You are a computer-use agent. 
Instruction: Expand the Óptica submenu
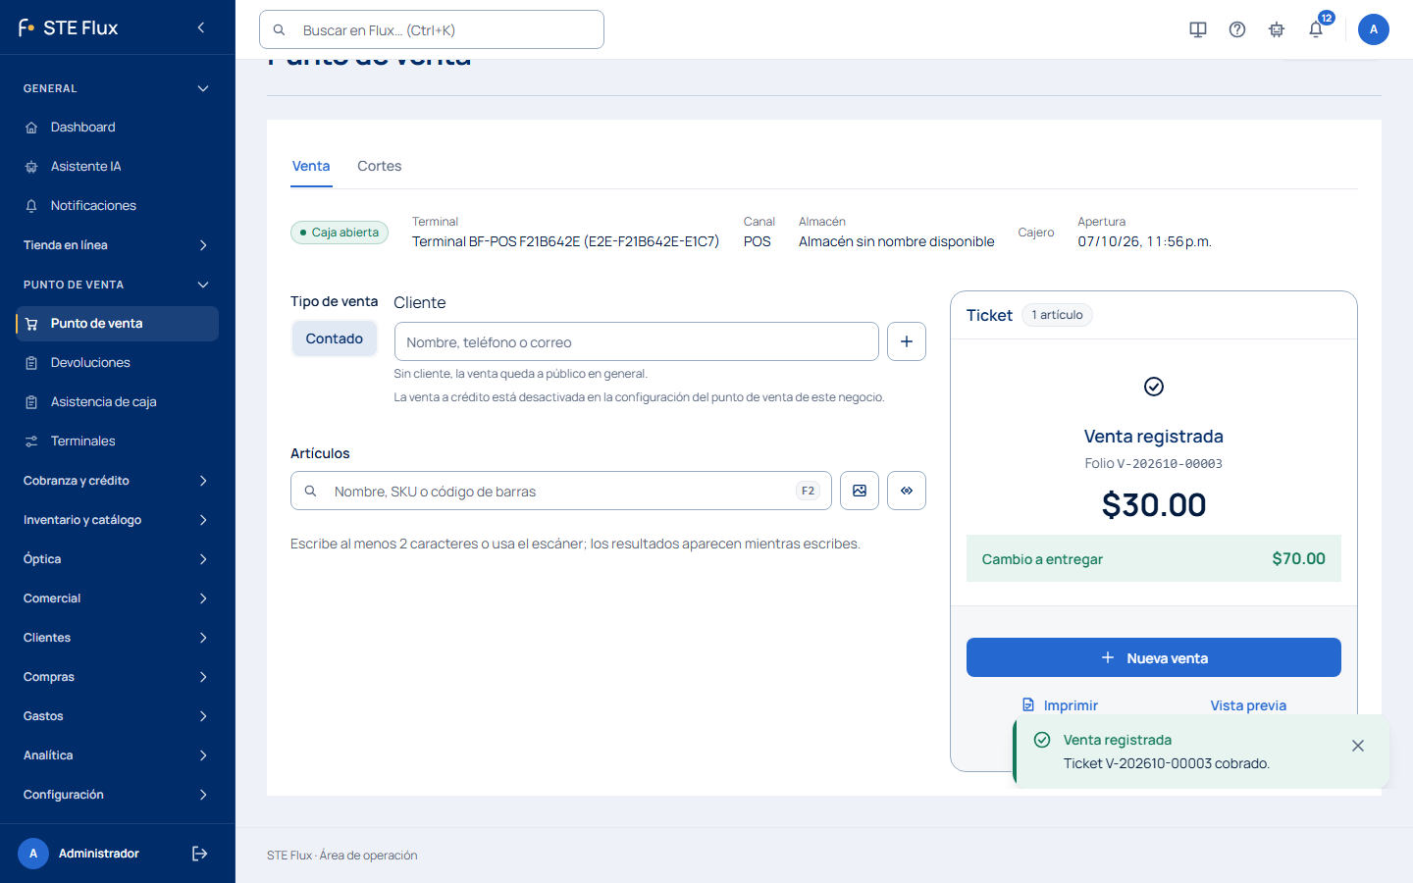point(118,559)
